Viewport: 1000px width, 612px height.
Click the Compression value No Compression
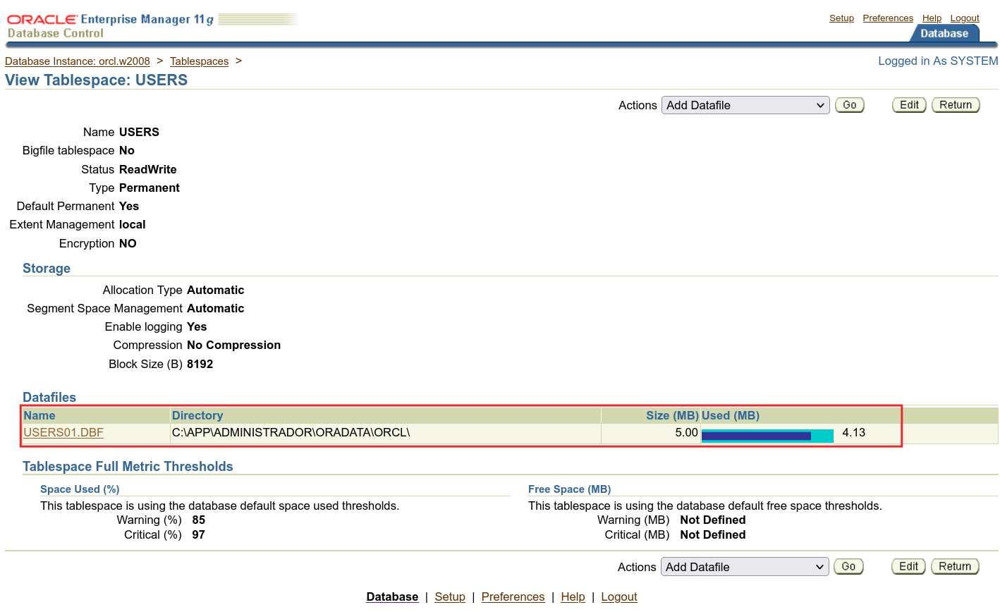[233, 345]
